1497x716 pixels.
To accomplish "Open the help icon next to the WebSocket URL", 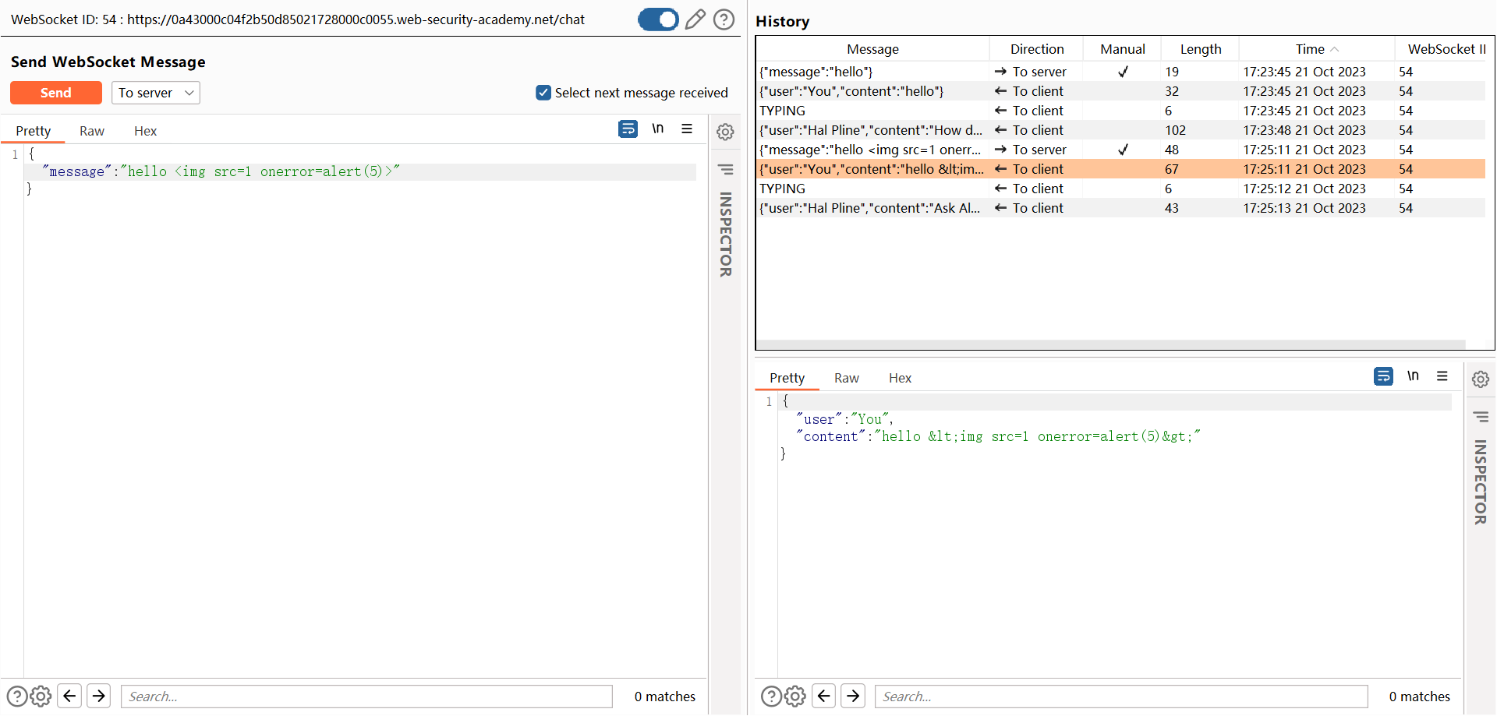I will pyautogui.click(x=724, y=19).
